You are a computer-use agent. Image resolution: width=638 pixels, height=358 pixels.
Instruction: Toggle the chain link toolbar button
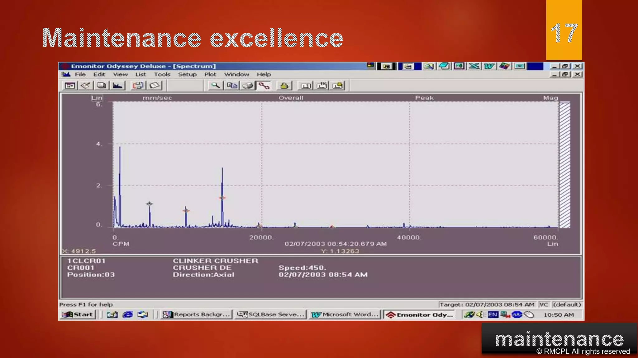264,85
